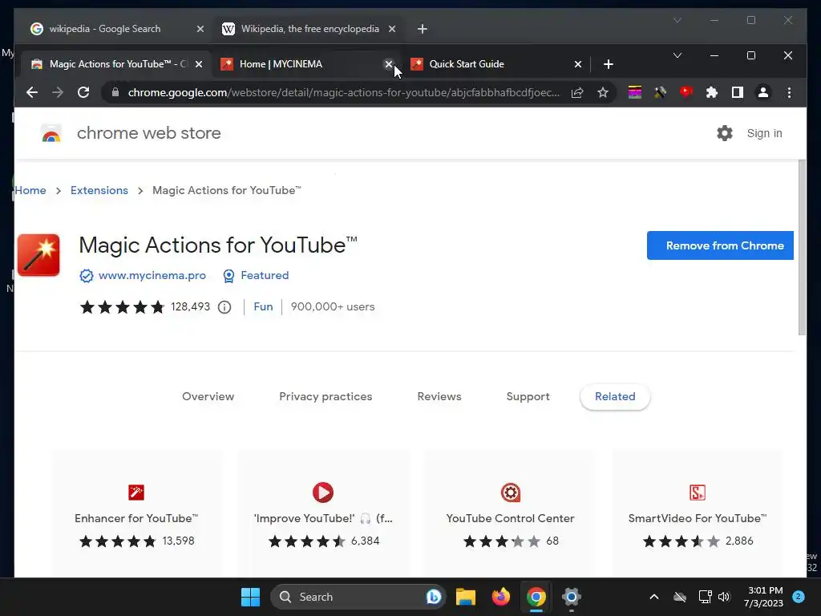821x616 pixels.
Task: Click the chrome web store rainbow logo
Action: (51, 133)
